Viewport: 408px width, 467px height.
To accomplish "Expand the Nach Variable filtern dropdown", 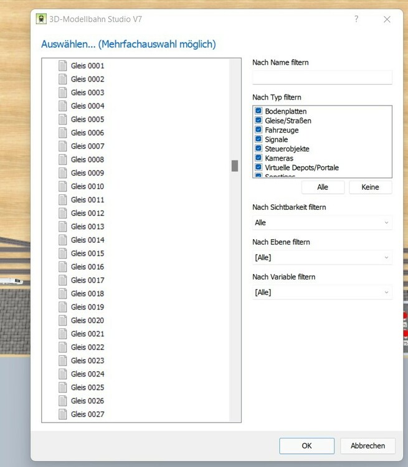I will pyautogui.click(x=322, y=292).
